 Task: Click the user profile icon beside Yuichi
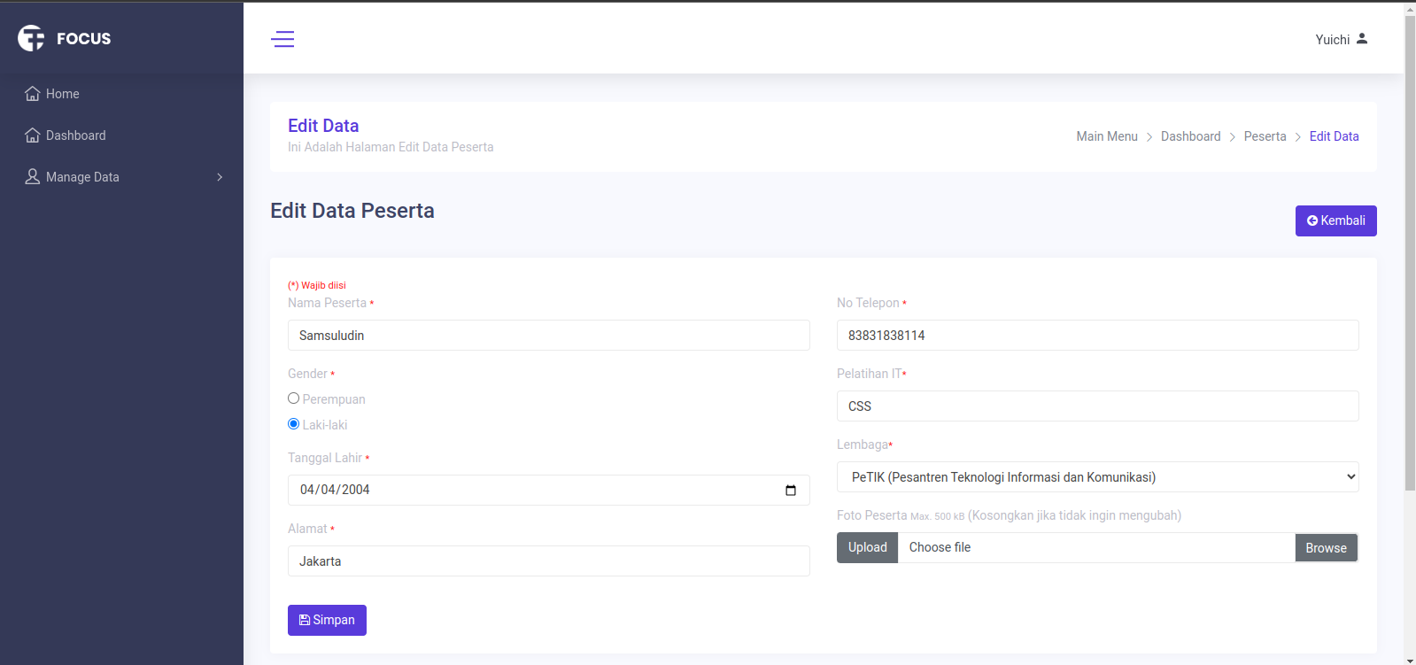(x=1362, y=39)
